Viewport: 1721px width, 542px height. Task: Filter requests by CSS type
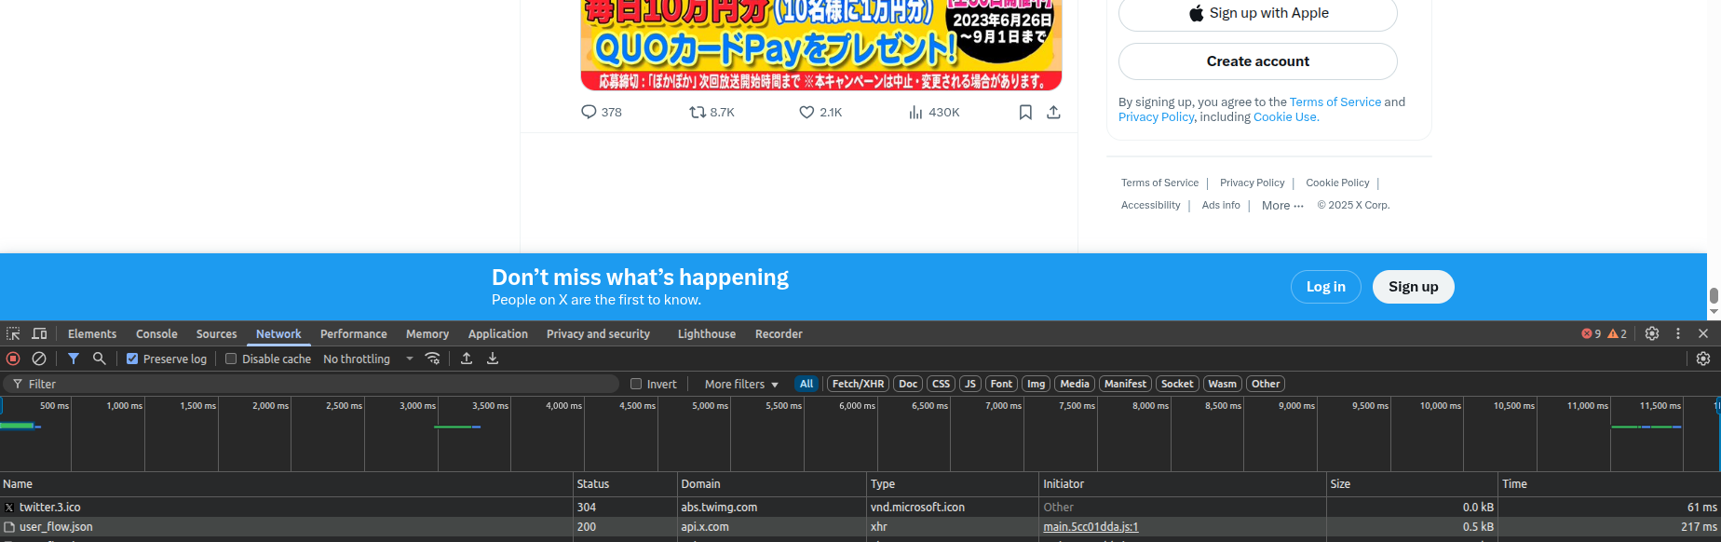pos(942,384)
